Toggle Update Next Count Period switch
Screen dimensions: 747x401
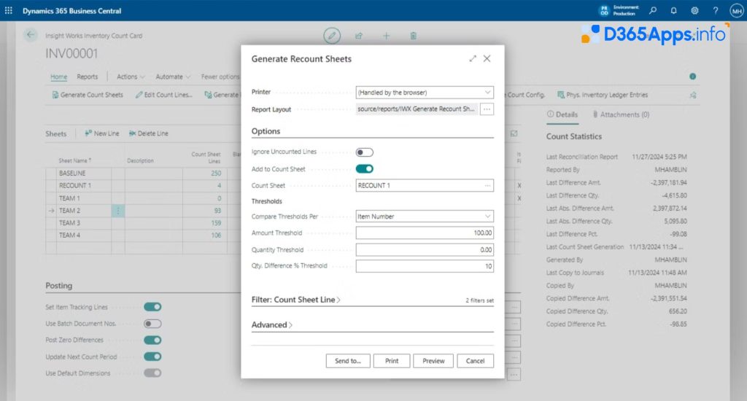[x=152, y=357]
